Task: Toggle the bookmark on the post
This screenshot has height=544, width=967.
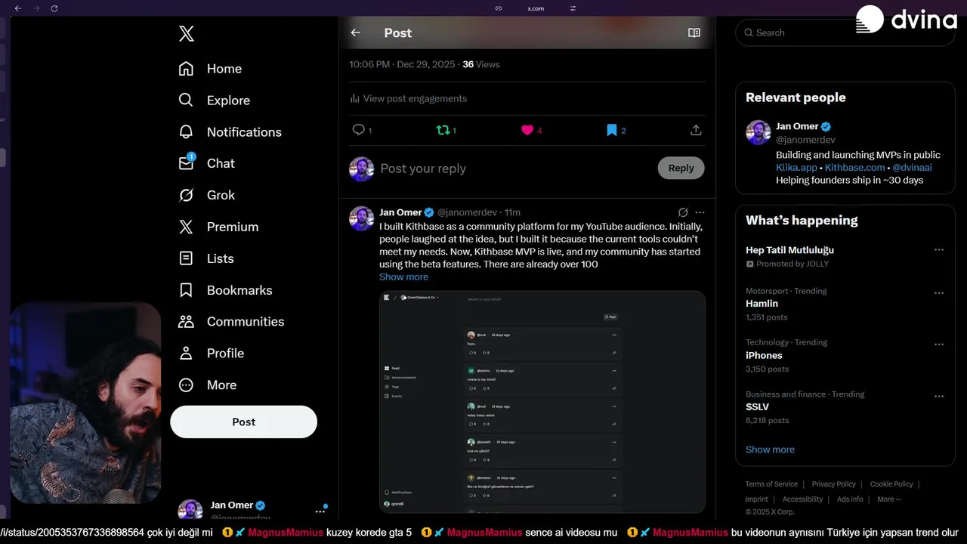Action: click(x=612, y=130)
